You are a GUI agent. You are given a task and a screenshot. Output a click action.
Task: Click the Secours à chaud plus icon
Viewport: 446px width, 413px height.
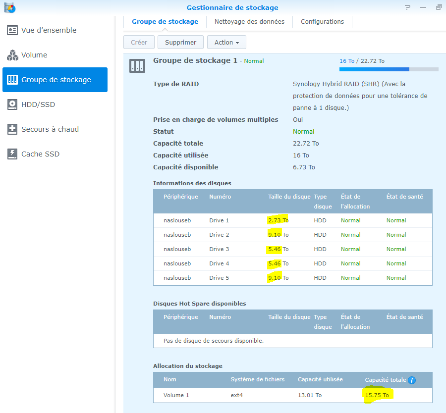(12, 129)
